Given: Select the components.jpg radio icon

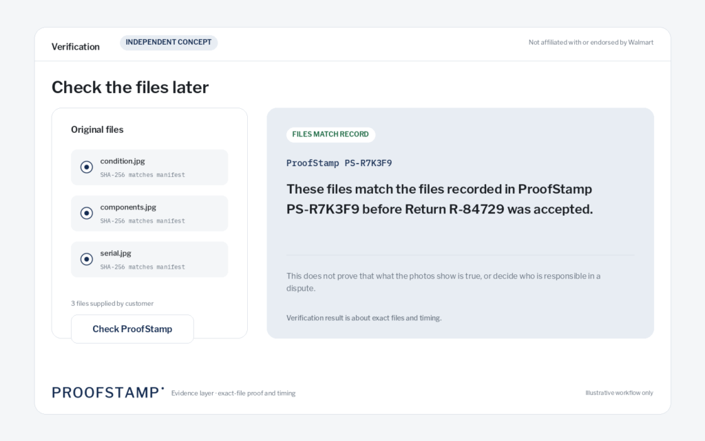Looking at the screenshot, I should pyautogui.click(x=86, y=213).
